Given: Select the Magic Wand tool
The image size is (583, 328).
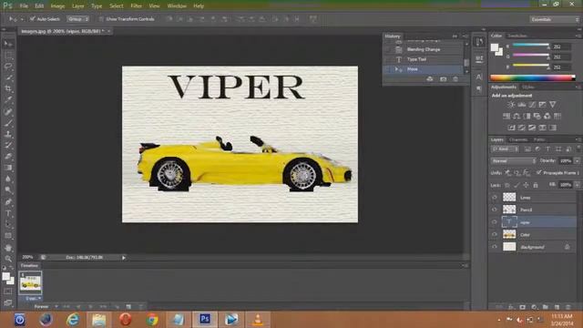Looking at the screenshot, I should click(8, 77).
